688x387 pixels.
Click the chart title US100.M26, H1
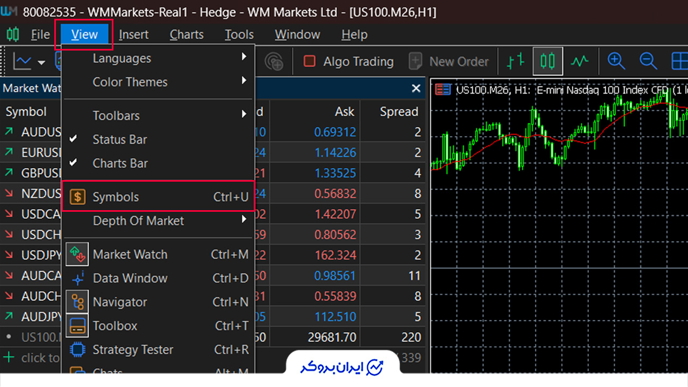click(x=493, y=90)
